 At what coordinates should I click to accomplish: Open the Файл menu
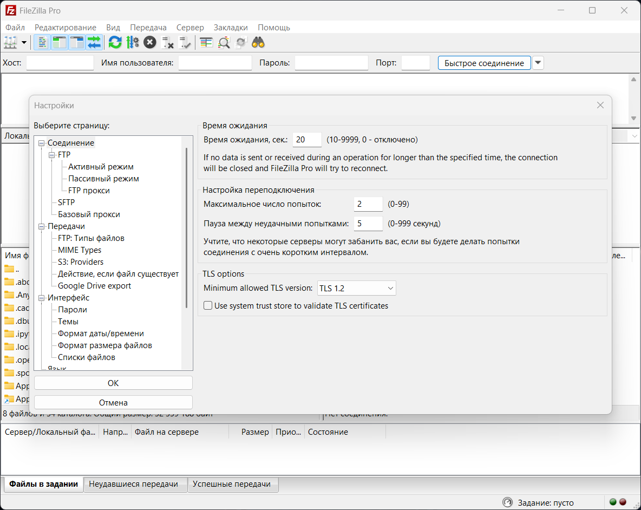pos(15,28)
